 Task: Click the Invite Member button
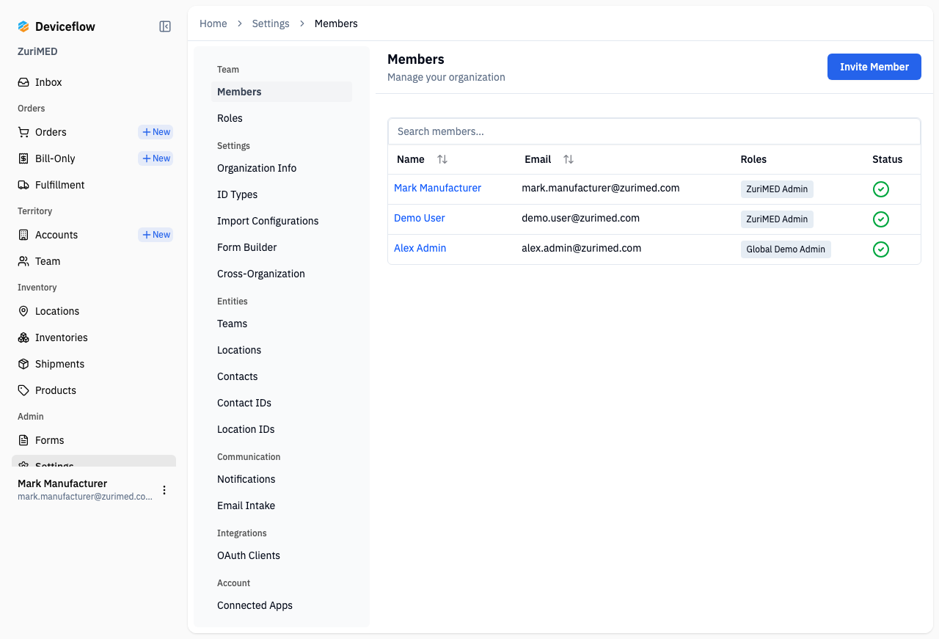tap(874, 67)
